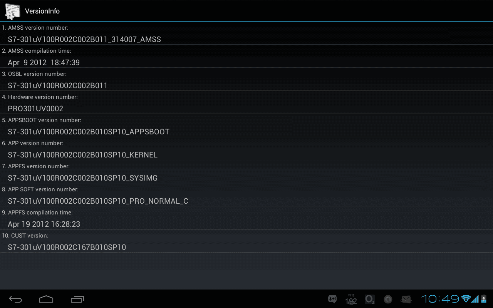Tap the round sync notification icon
This screenshot has height=308, width=493.
(x=388, y=299)
